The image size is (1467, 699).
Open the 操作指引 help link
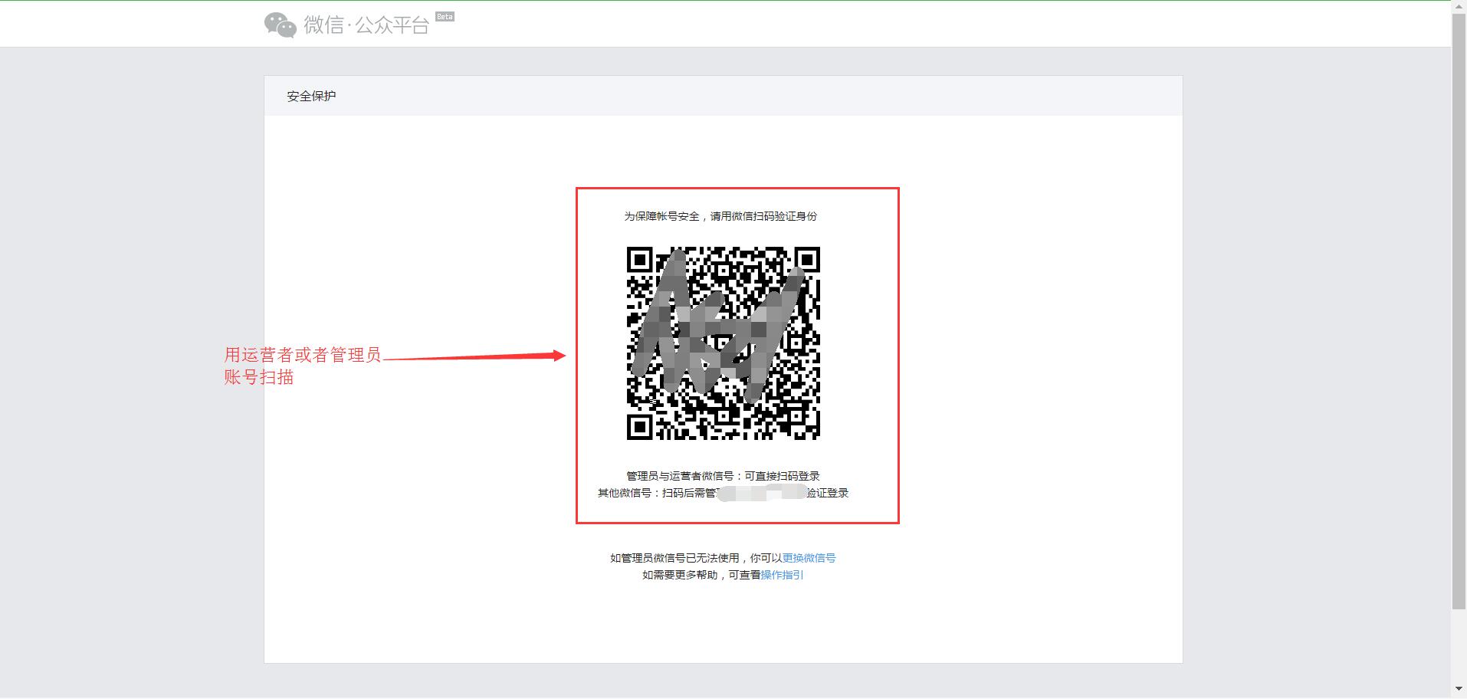coord(782,575)
